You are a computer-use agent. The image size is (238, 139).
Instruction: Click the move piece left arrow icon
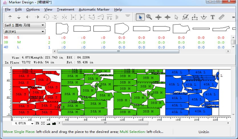point(28,17)
